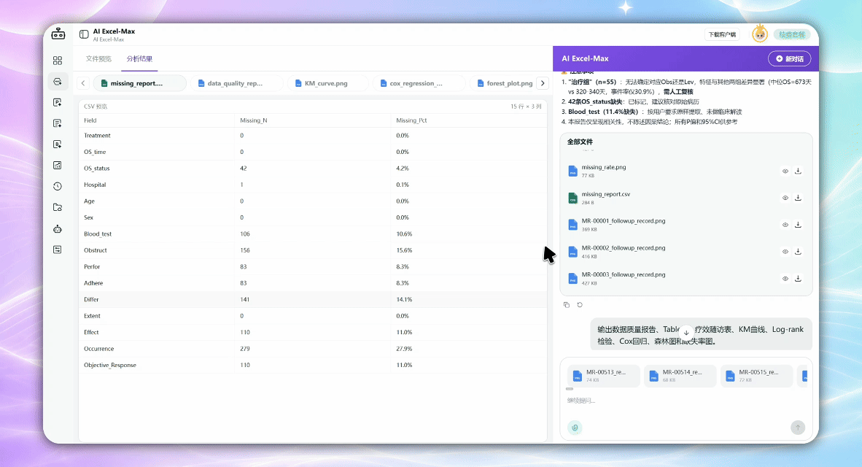Viewport: 862px width, 467px height.
Task: Download missing_report.csv file
Action: 799,198
